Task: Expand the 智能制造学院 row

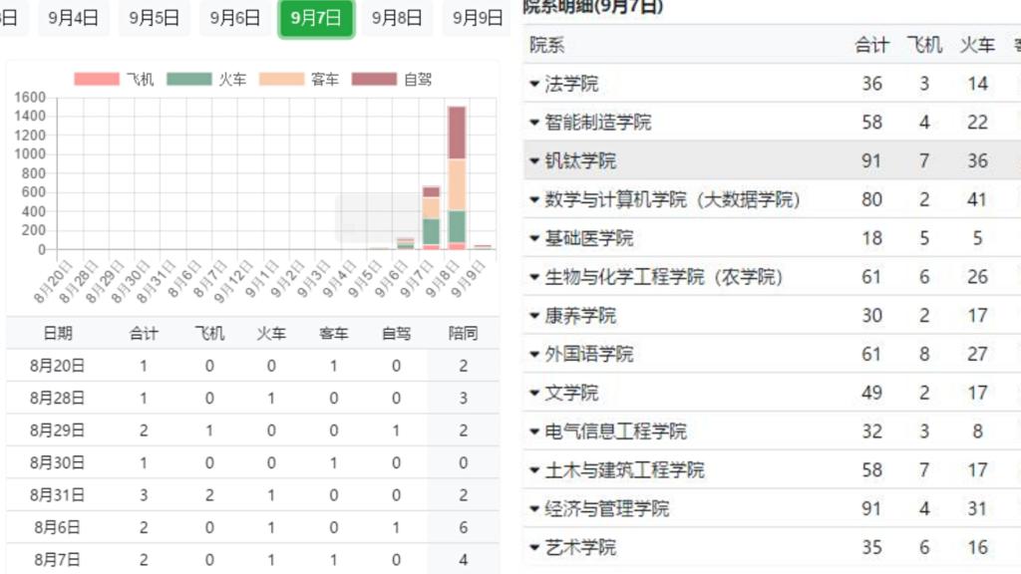Action: 535,124
